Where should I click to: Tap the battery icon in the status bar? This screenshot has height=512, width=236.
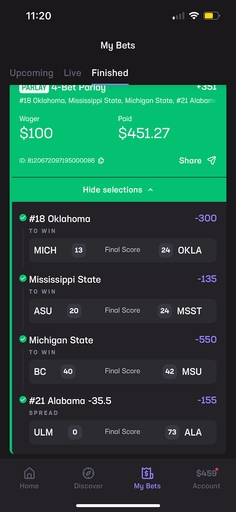tap(212, 16)
